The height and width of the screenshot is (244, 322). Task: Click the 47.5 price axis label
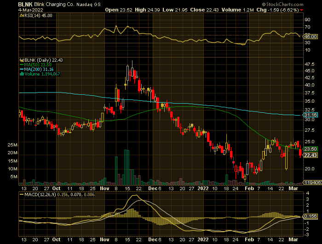(310, 64)
